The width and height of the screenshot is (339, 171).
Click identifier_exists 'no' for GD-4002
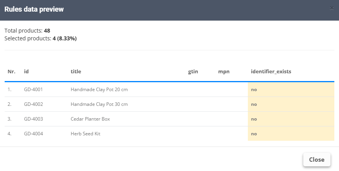tap(254, 104)
